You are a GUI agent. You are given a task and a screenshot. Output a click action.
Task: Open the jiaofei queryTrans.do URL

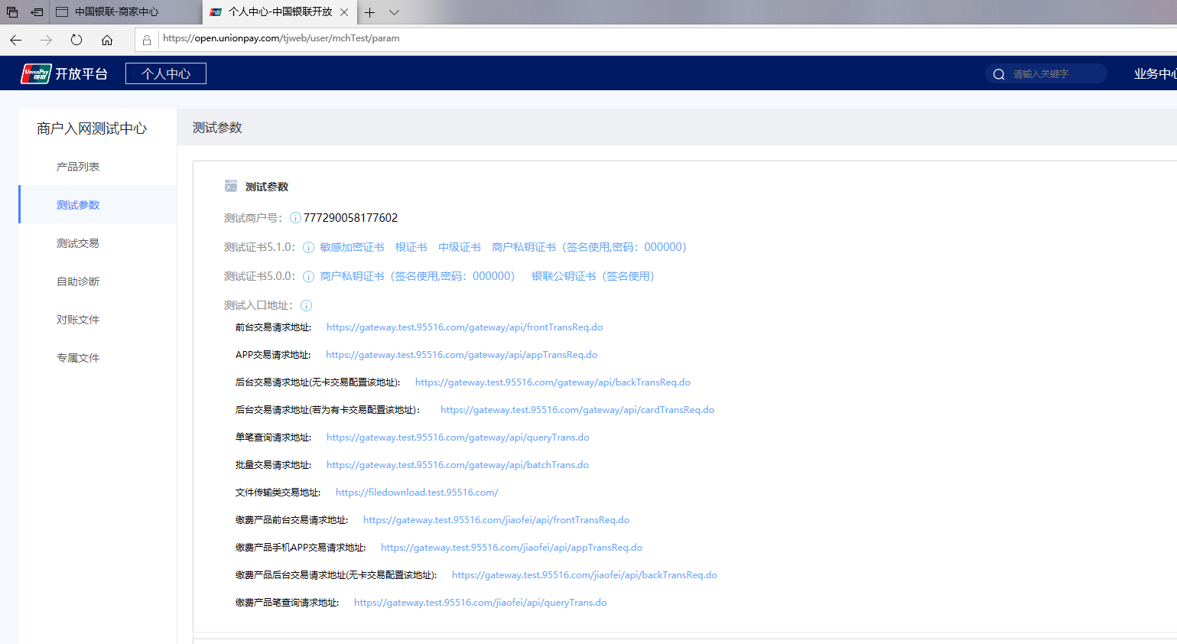[480, 603]
